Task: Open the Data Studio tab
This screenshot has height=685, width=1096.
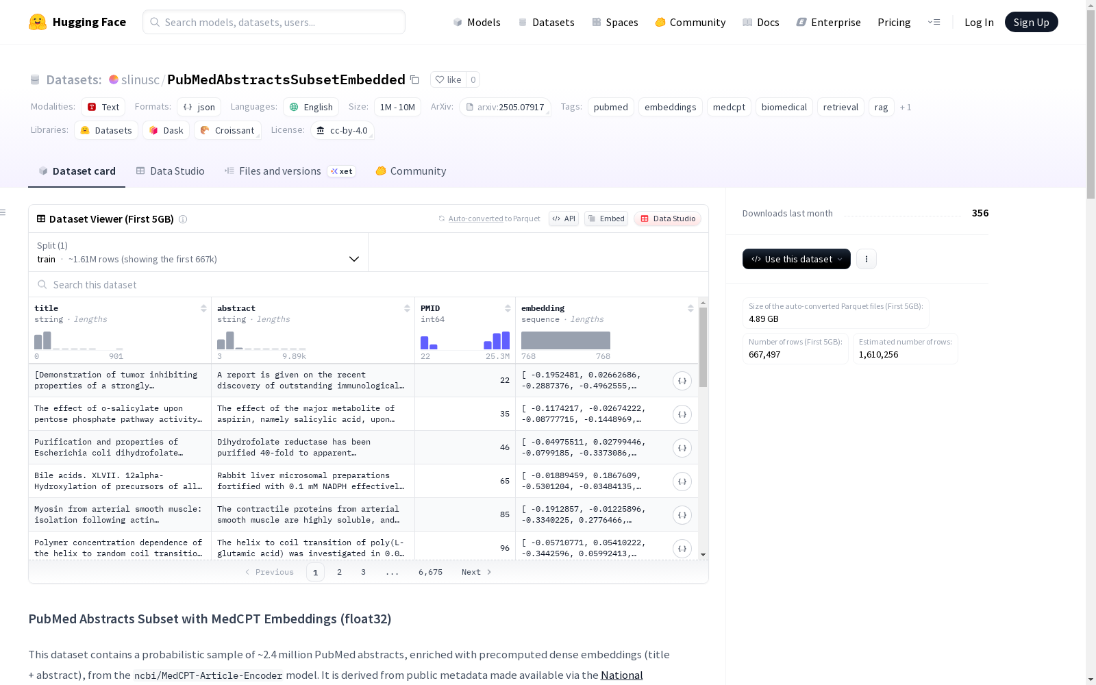Action: [x=171, y=171]
